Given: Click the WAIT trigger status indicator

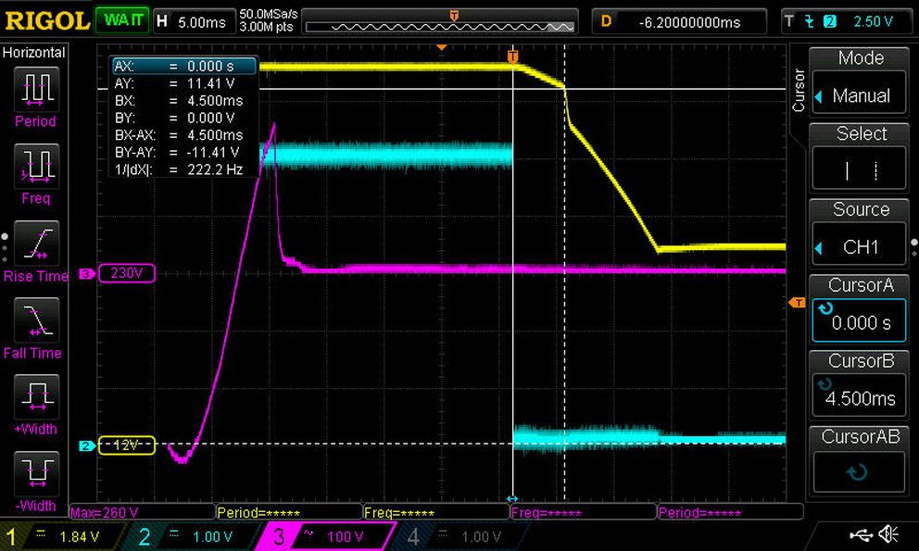Looking at the screenshot, I should (x=122, y=21).
